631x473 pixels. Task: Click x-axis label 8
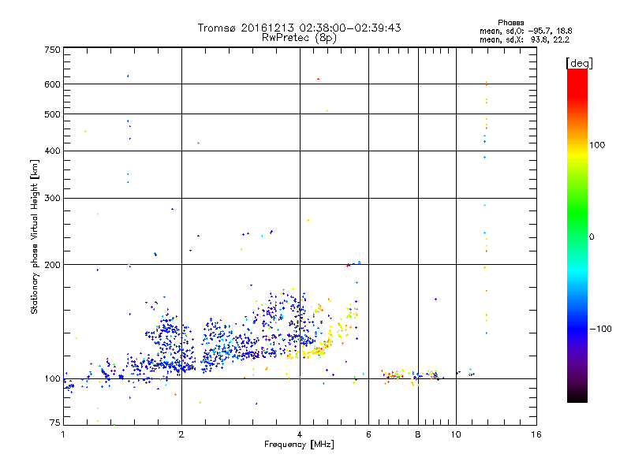pos(418,434)
